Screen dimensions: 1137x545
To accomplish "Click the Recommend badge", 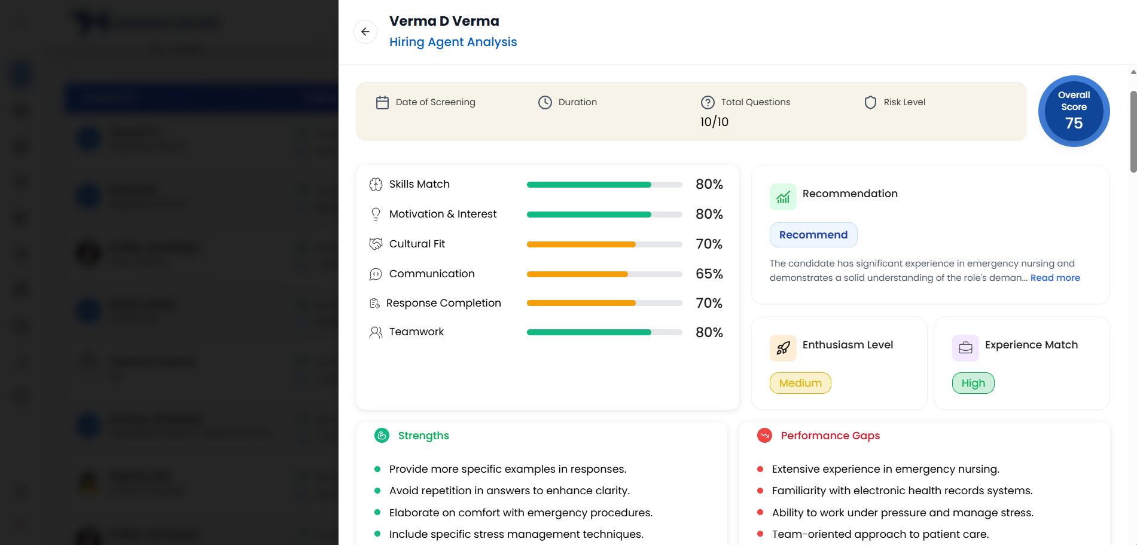I will 813,235.
